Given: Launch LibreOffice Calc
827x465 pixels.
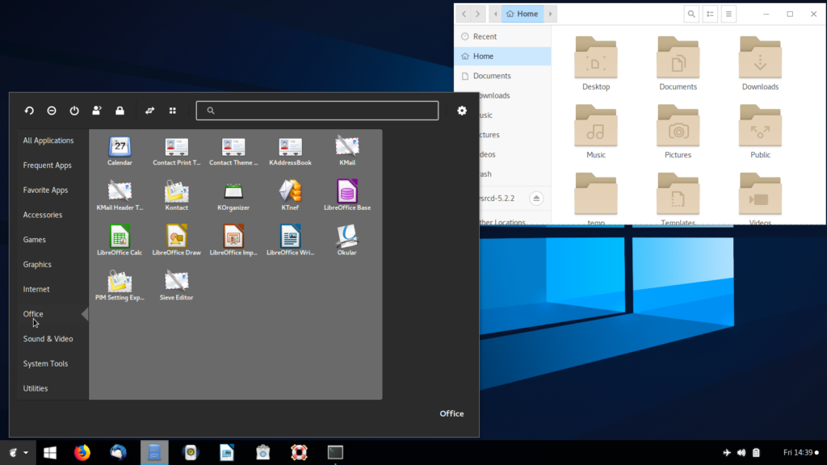Looking at the screenshot, I should coord(120,241).
